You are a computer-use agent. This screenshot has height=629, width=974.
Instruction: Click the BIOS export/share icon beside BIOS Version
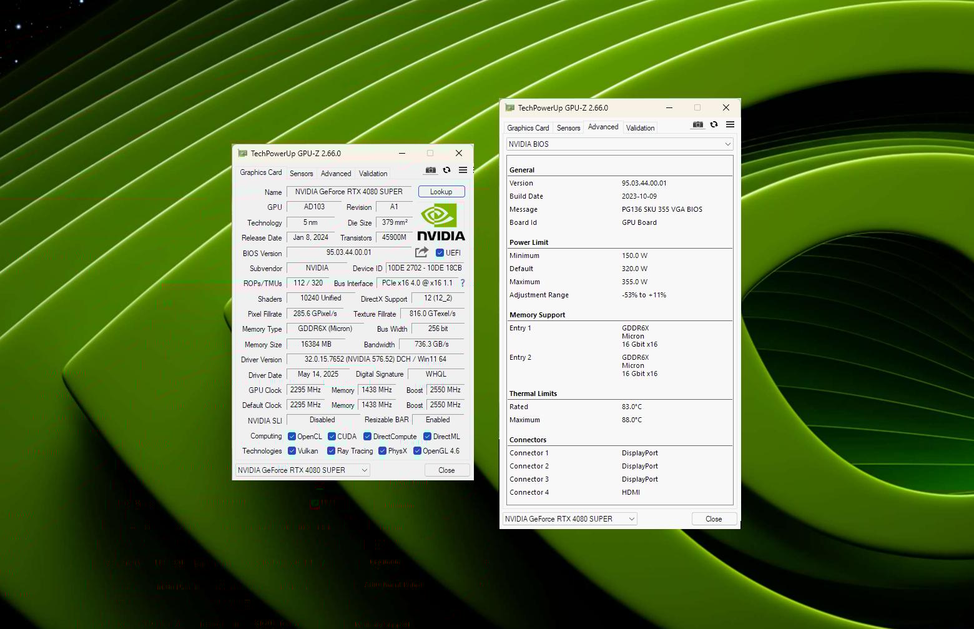[x=421, y=252]
